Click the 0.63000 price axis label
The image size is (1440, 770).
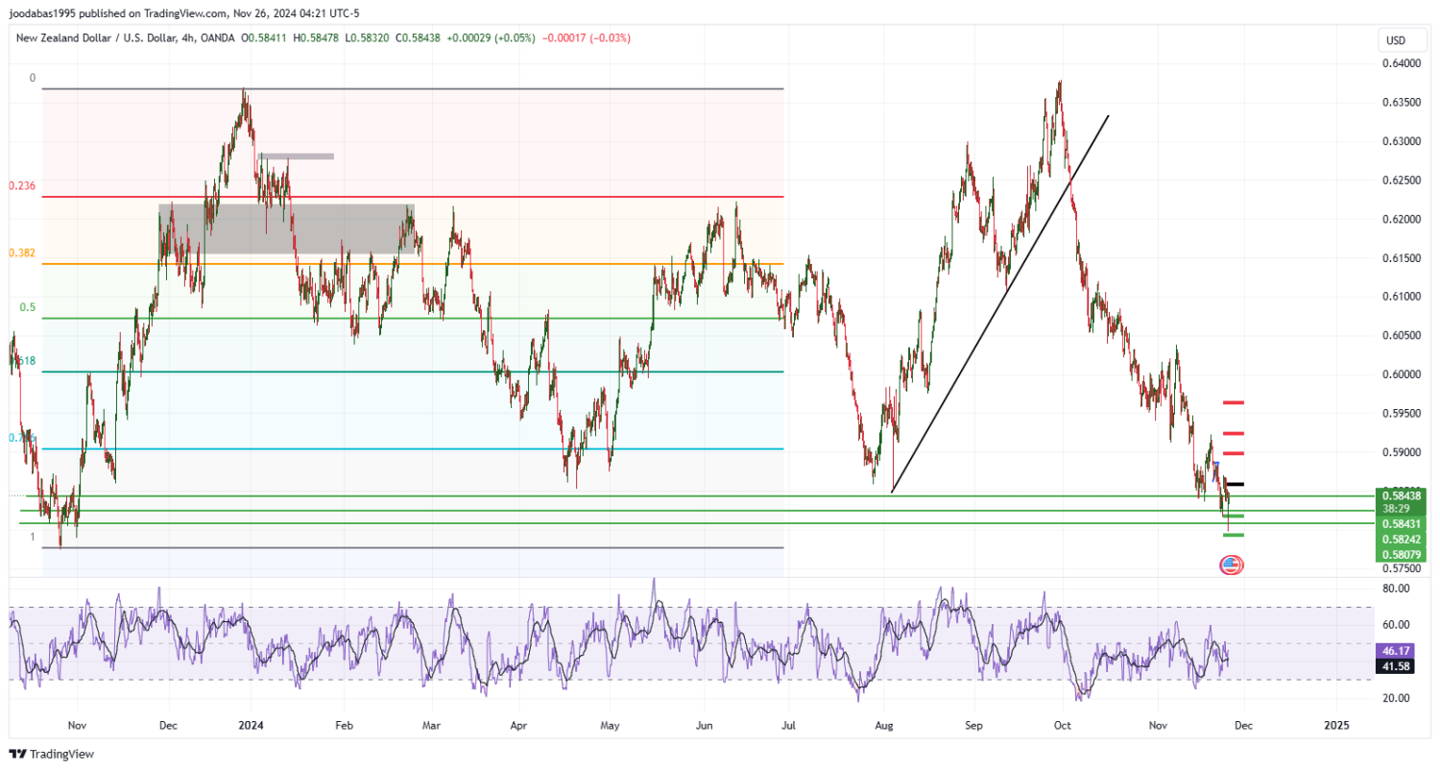click(x=1402, y=141)
